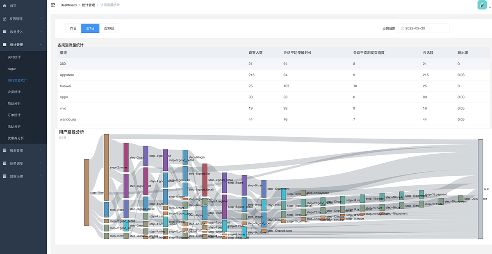This screenshot has width=492, height=254.
Task: Open dropdown caret next to avatar
Action: tap(489, 8)
